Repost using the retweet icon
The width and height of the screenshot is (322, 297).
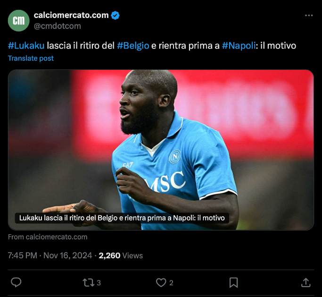(x=88, y=283)
